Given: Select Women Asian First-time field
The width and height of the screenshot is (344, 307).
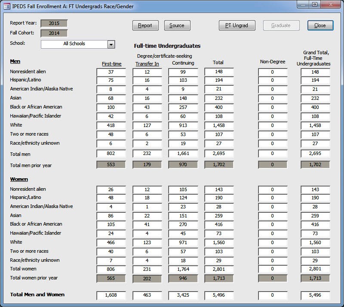Looking at the screenshot, I should click(x=111, y=216).
